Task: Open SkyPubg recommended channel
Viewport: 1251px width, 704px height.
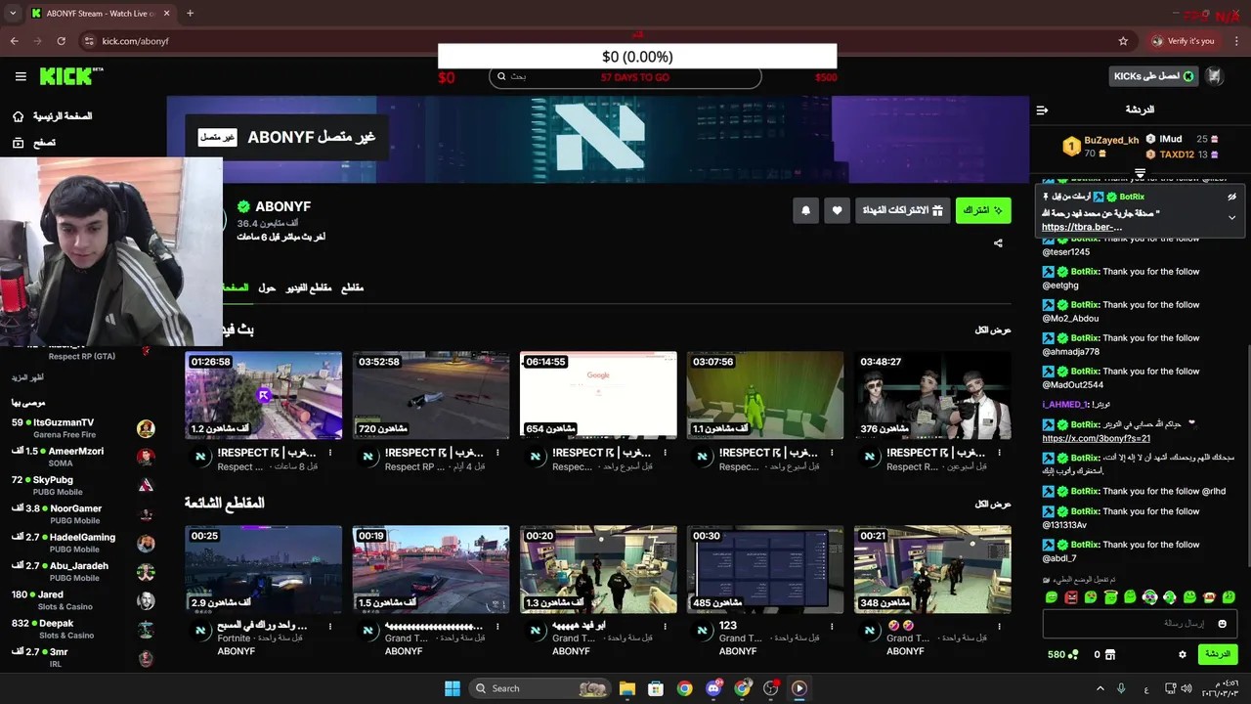Action: (x=83, y=486)
